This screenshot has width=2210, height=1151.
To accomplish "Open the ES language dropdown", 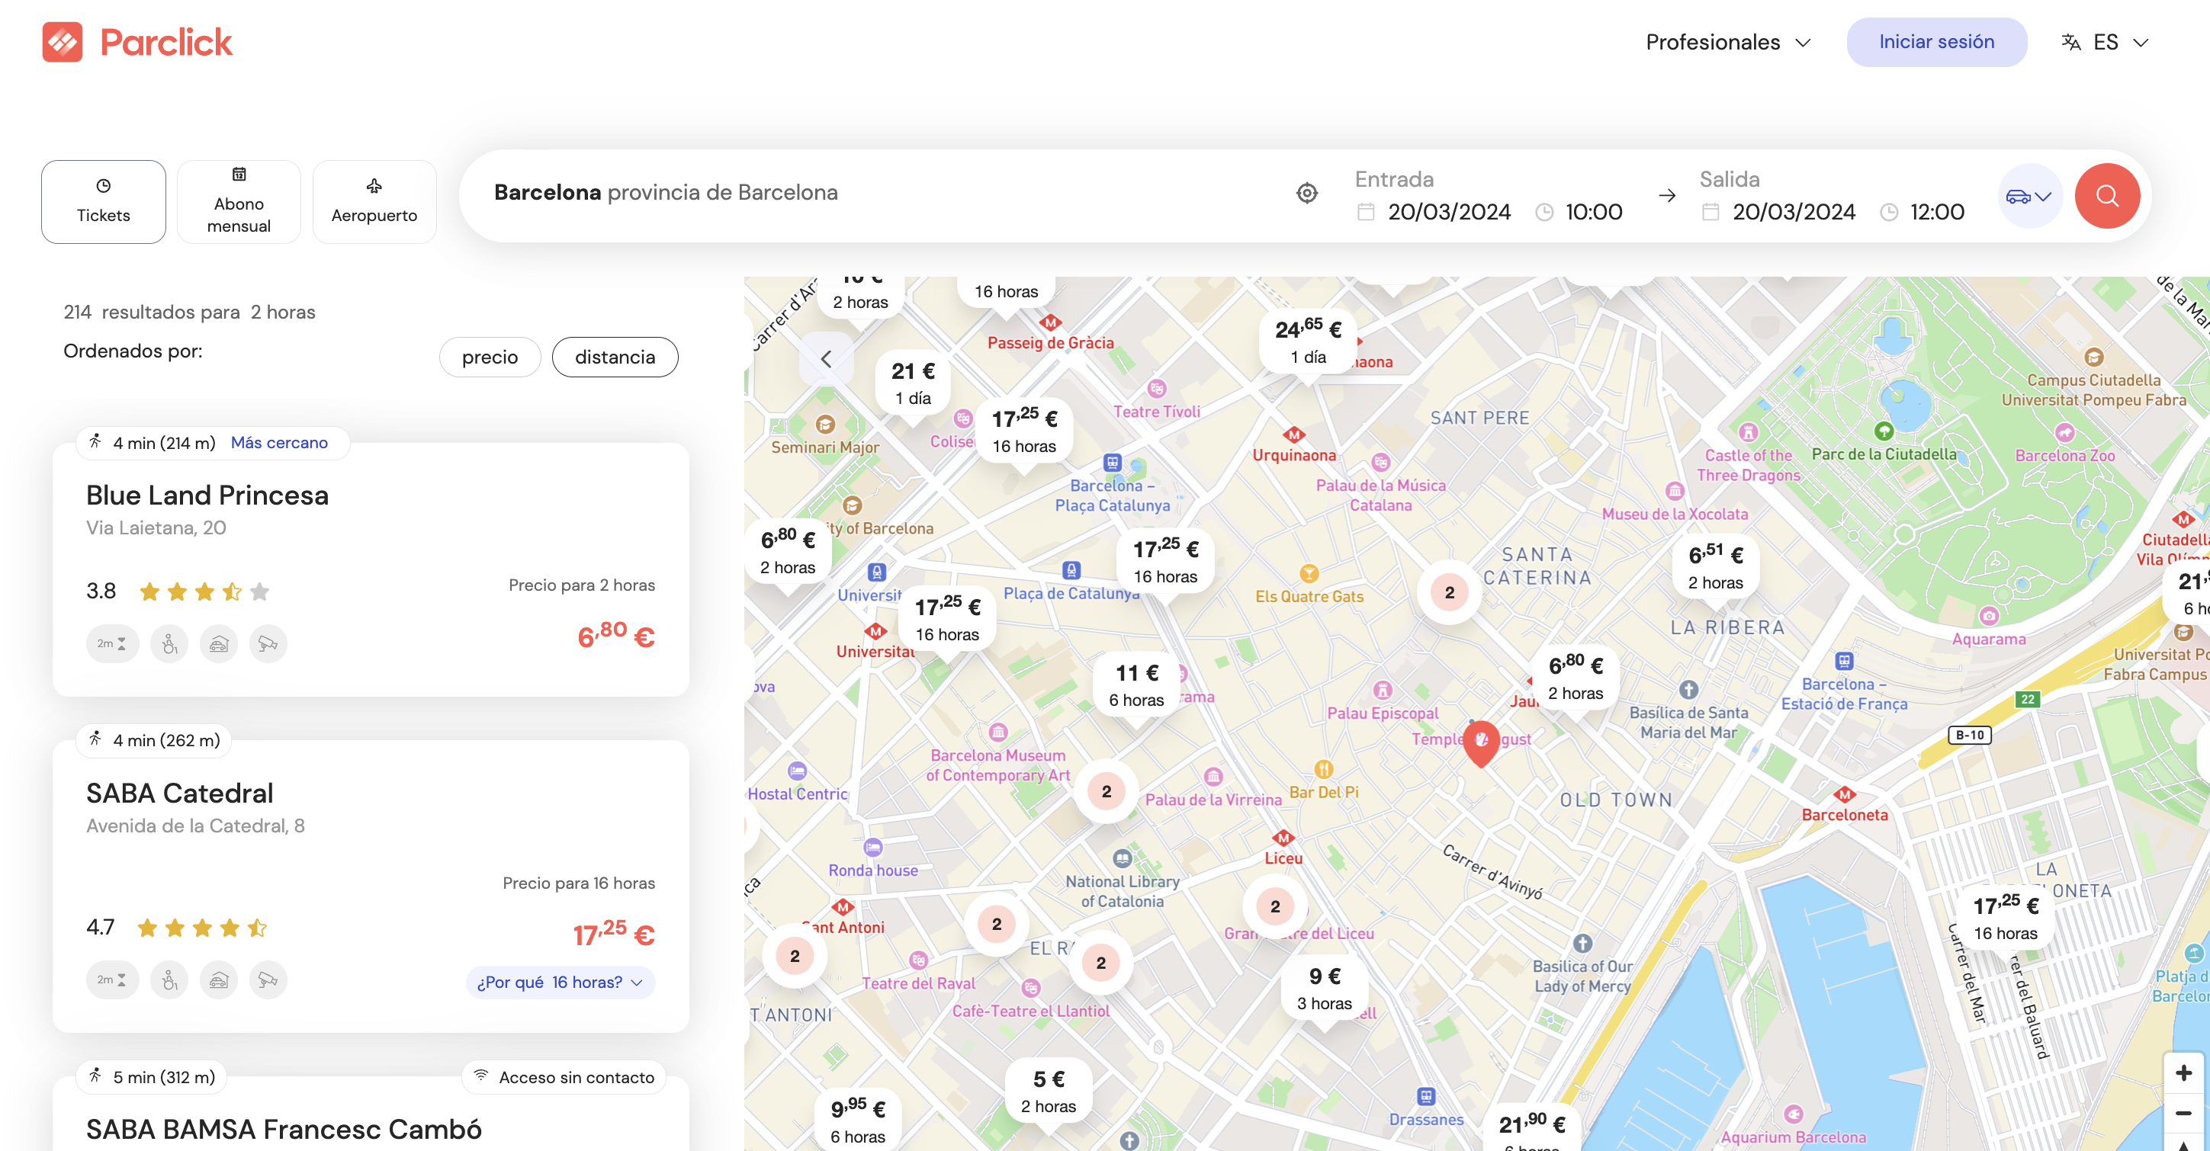I will [2105, 42].
